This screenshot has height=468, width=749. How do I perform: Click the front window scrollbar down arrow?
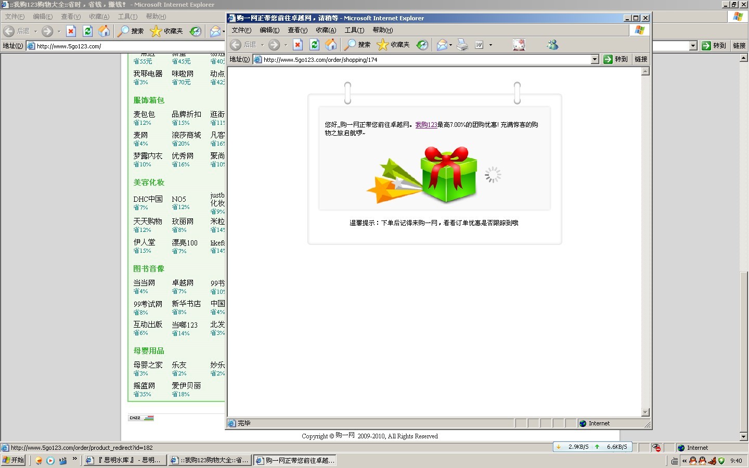[645, 412]
